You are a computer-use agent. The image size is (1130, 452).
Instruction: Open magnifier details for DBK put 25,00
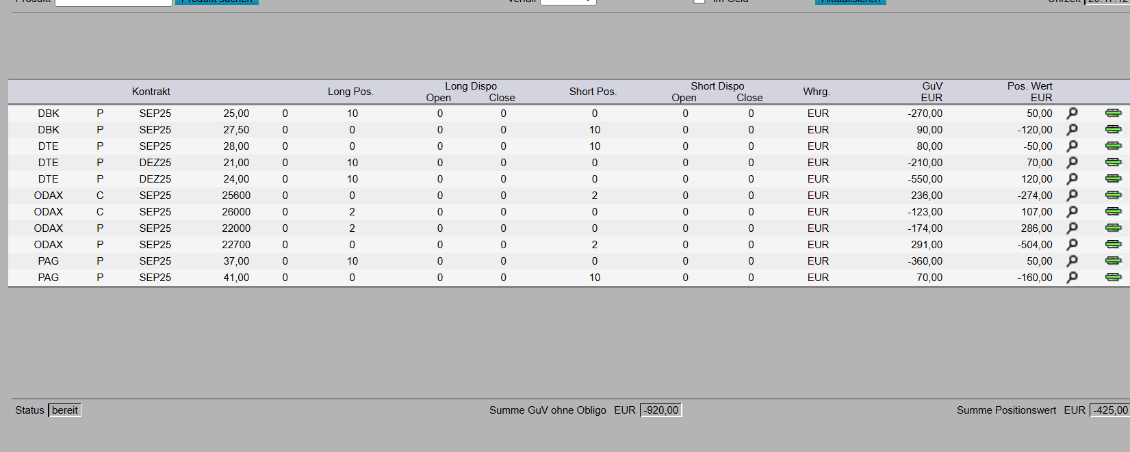(x=1072, y=113)
